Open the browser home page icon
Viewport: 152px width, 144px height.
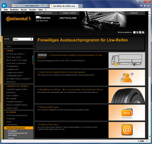coord(141,6)
